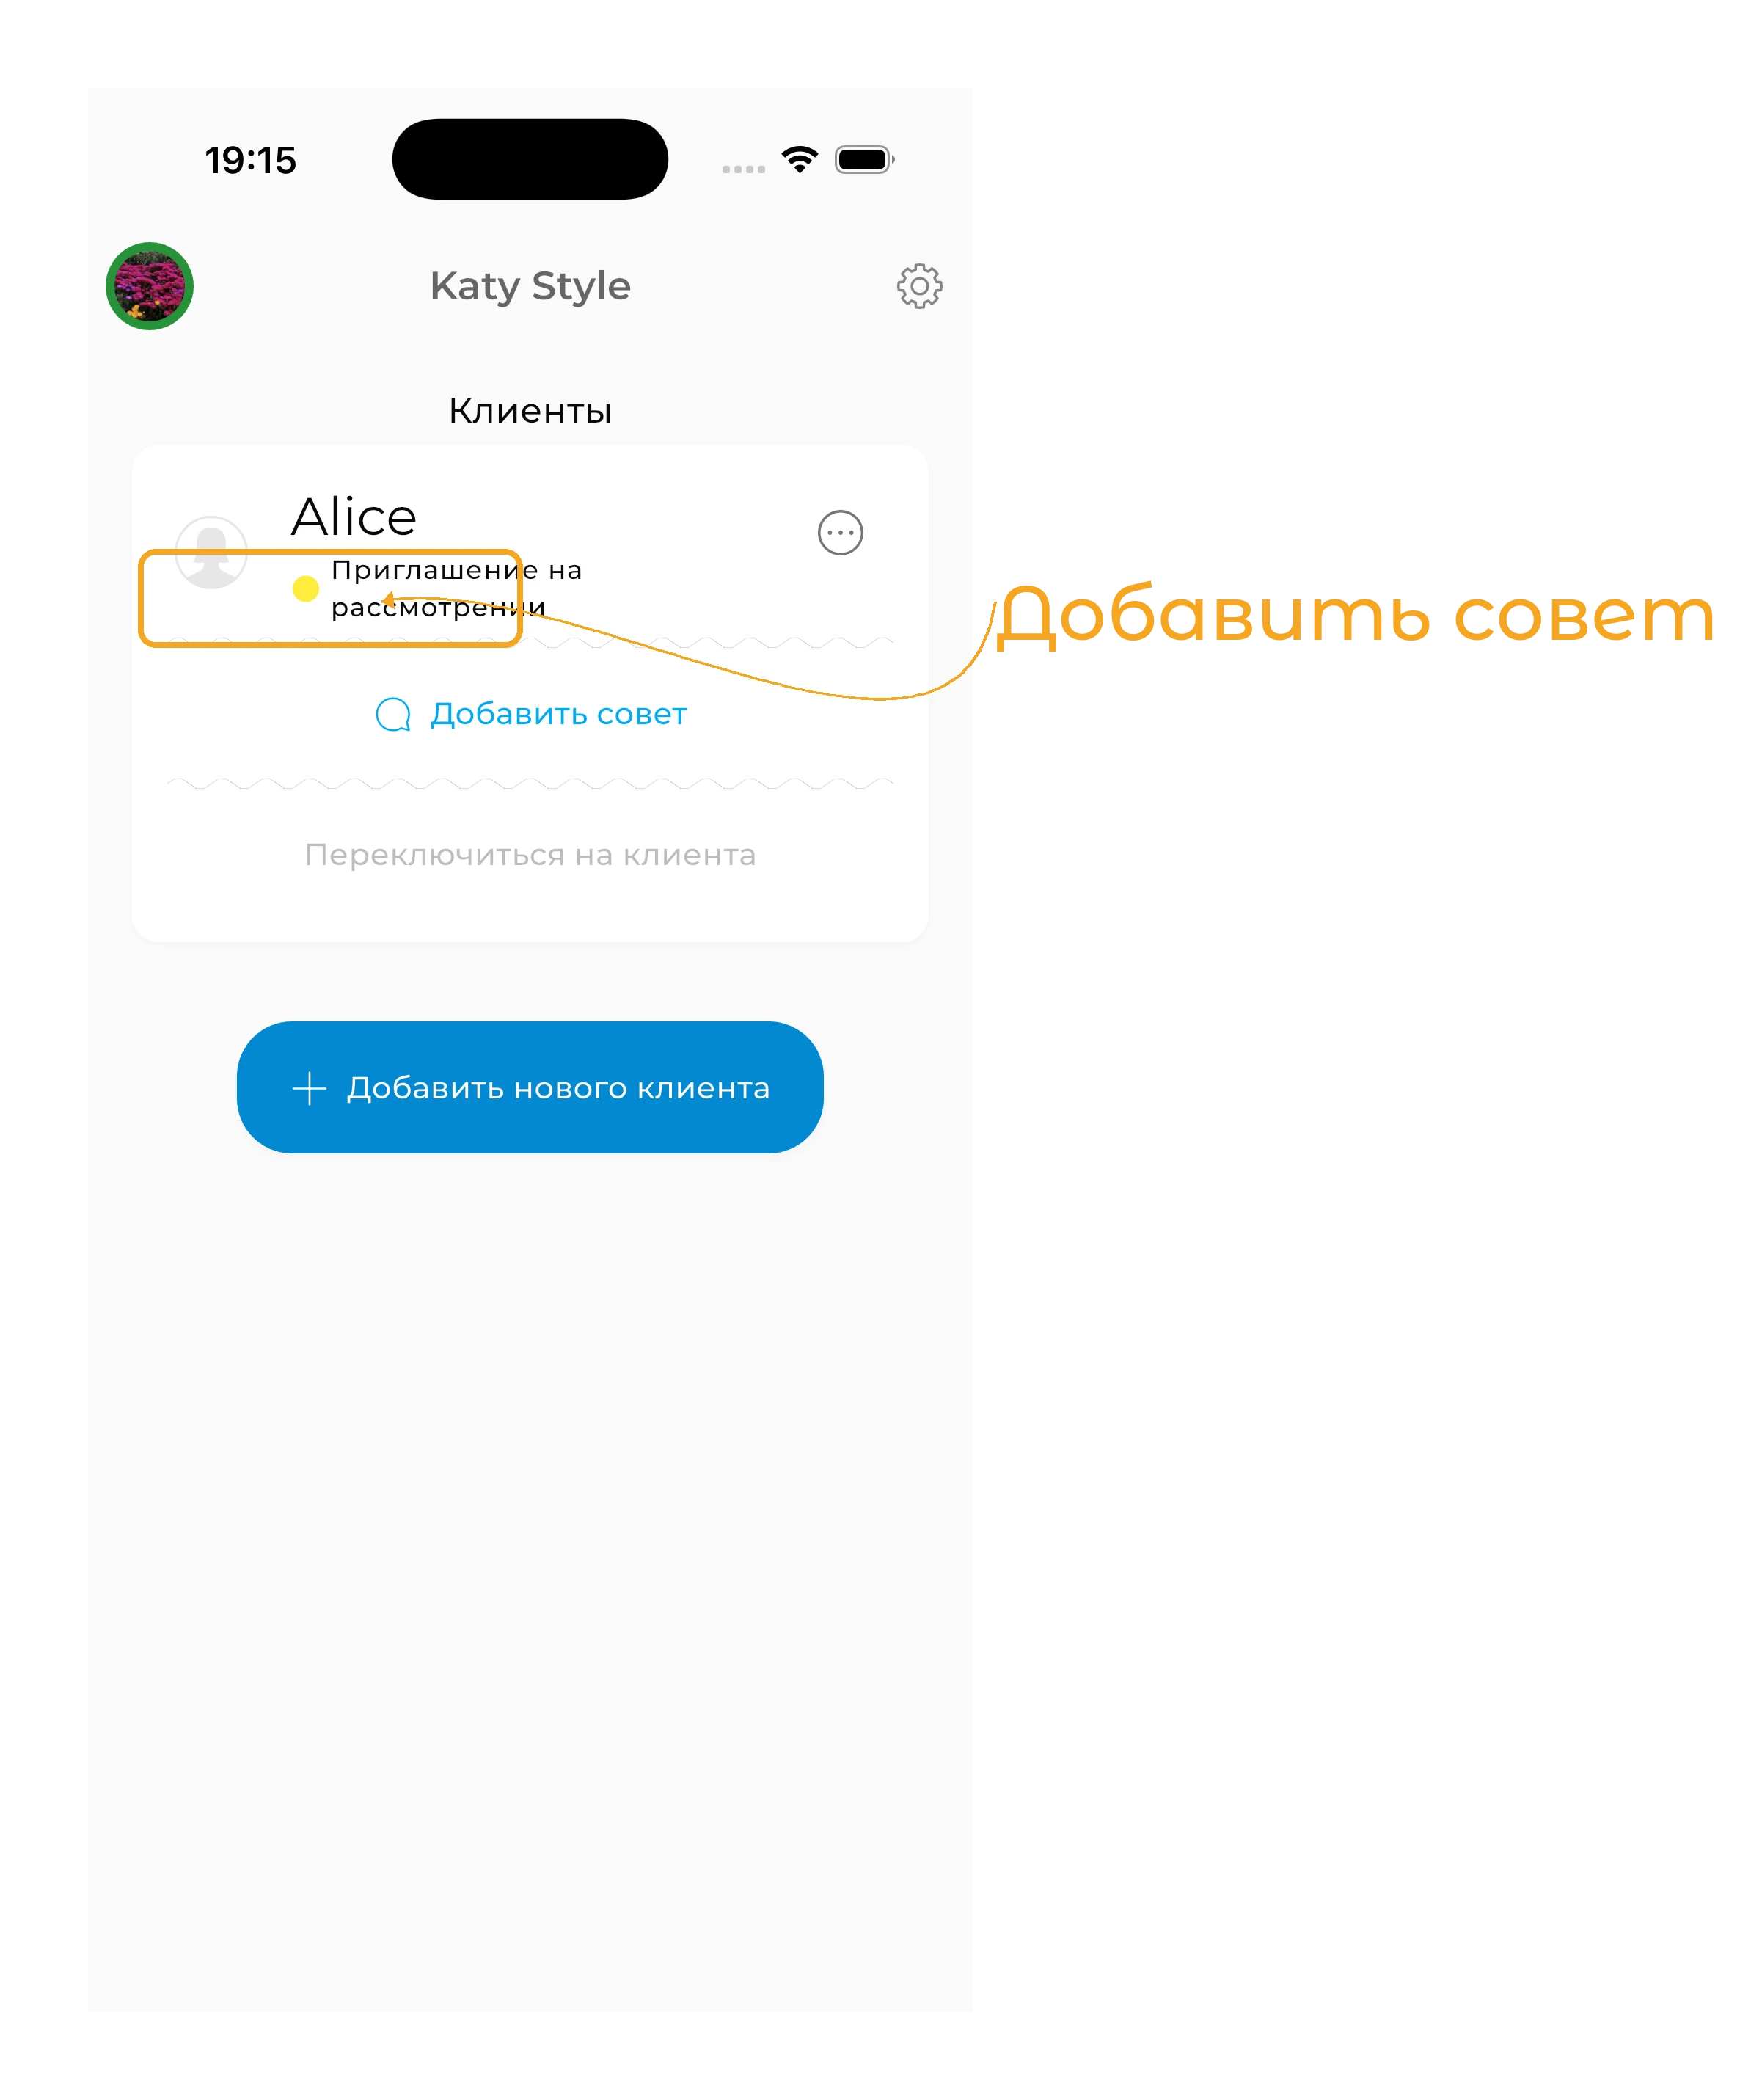Open Alice's three-dot options menu

[x=840, y=532]
